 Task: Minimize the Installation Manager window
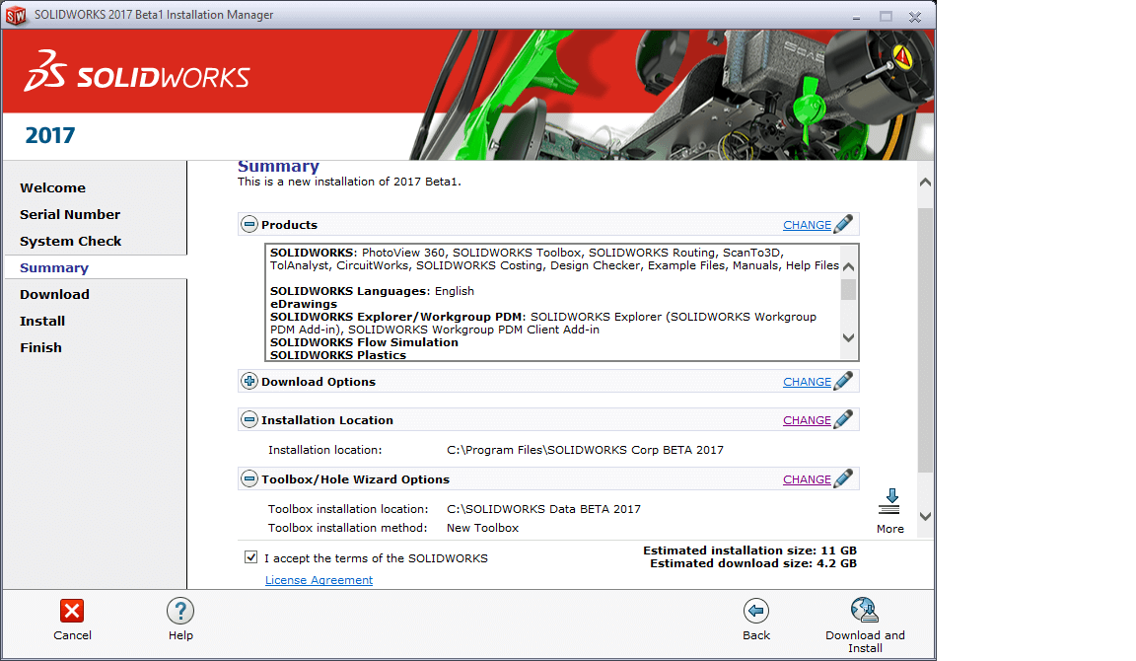pyautogui.click(x=856, y=16)
